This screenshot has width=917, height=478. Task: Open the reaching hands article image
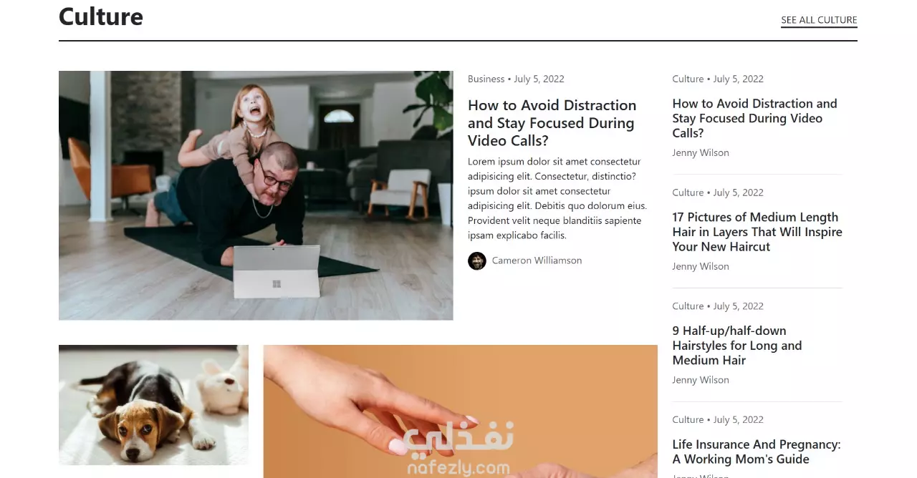(x=460, y=411)
